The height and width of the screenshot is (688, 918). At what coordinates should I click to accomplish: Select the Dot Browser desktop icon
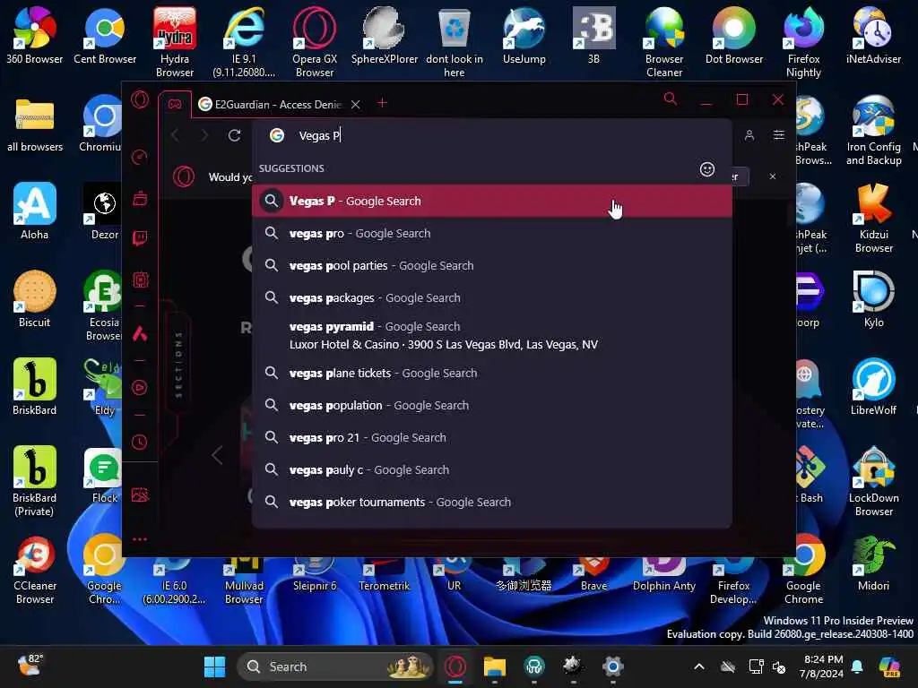coord(734,35)
